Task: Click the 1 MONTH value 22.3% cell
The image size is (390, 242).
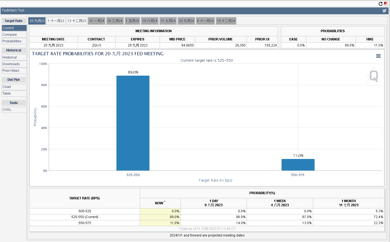Action: coord(349,223)
